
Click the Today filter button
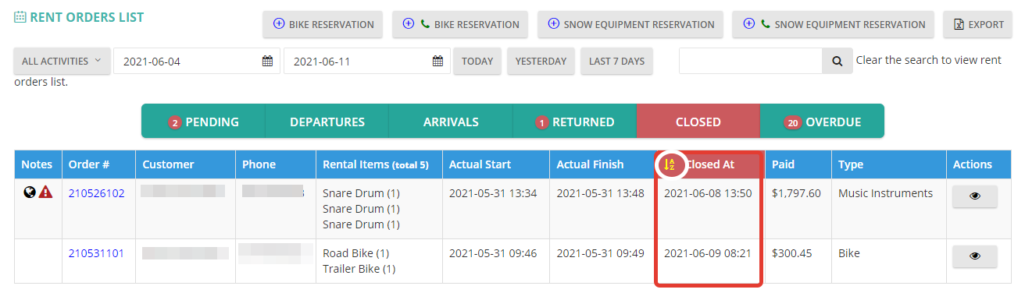(x=477, y=61)
